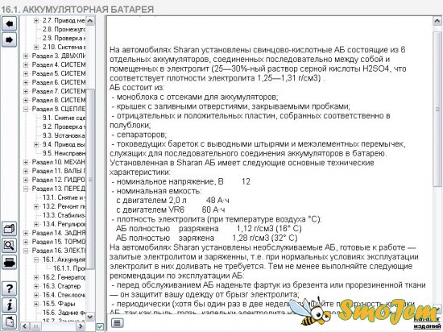Show information with the 'i' icon
This screenshot has width=443, height=332.
tap(10, 305)
